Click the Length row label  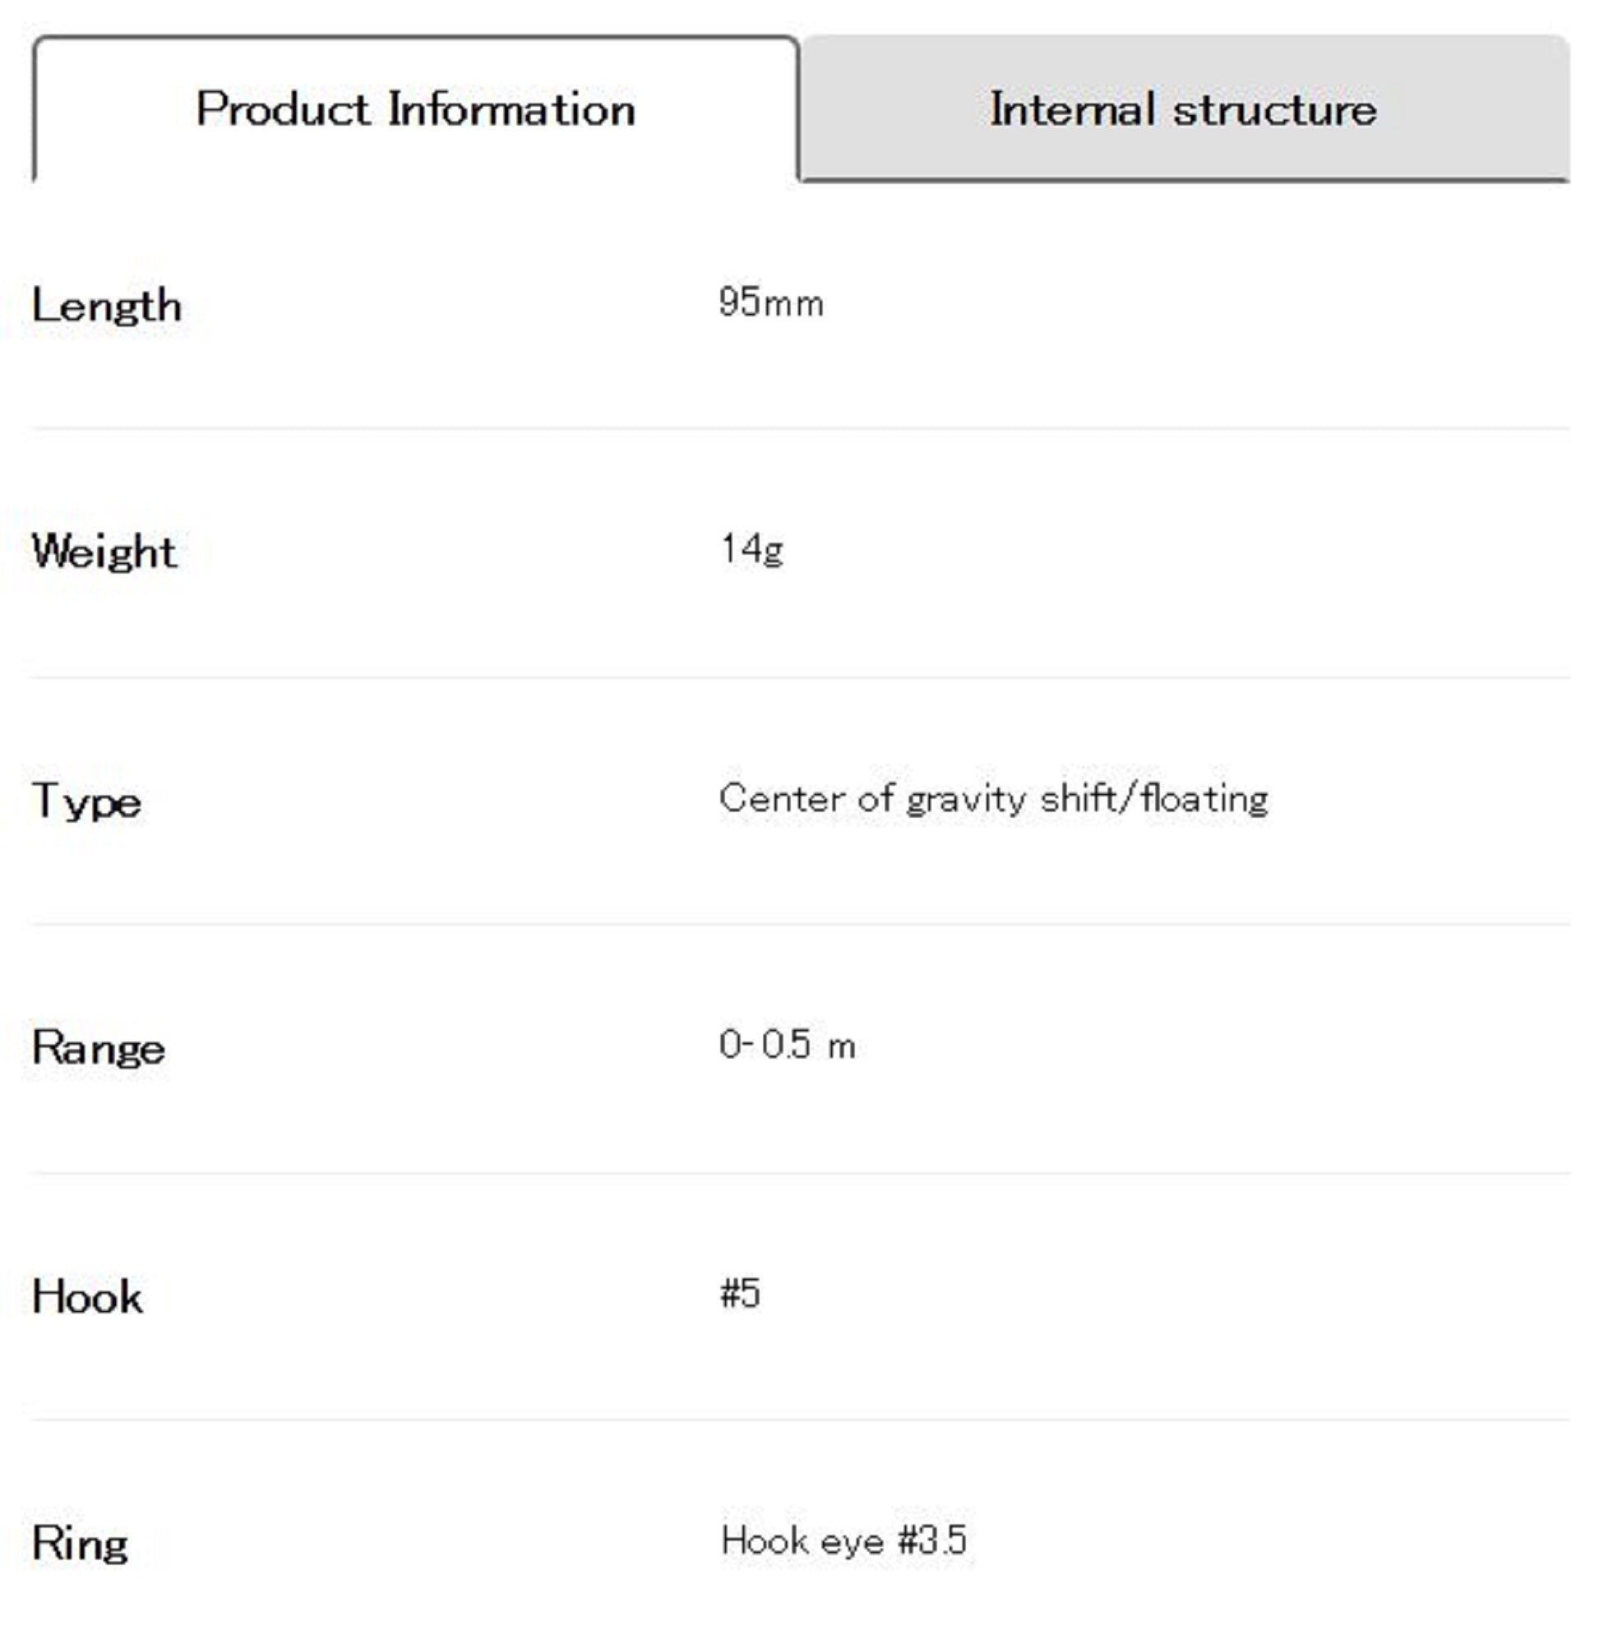pyautogui.click(x=107, y=306)
